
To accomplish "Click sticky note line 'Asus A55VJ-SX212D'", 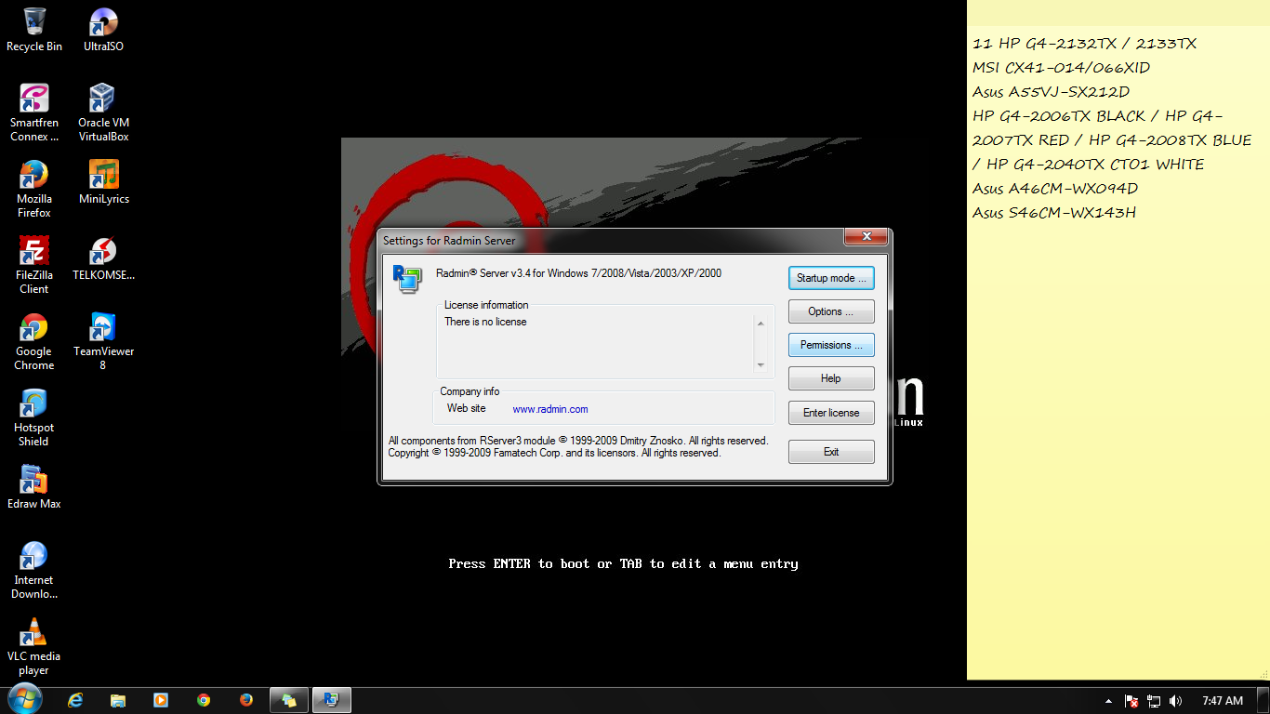I will point(1051,92).
